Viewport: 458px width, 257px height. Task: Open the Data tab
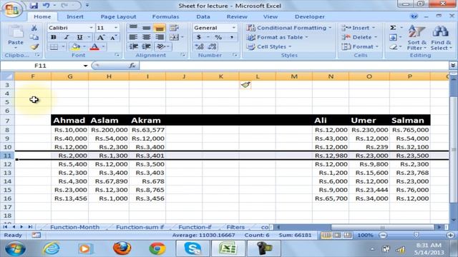(203, 16)
